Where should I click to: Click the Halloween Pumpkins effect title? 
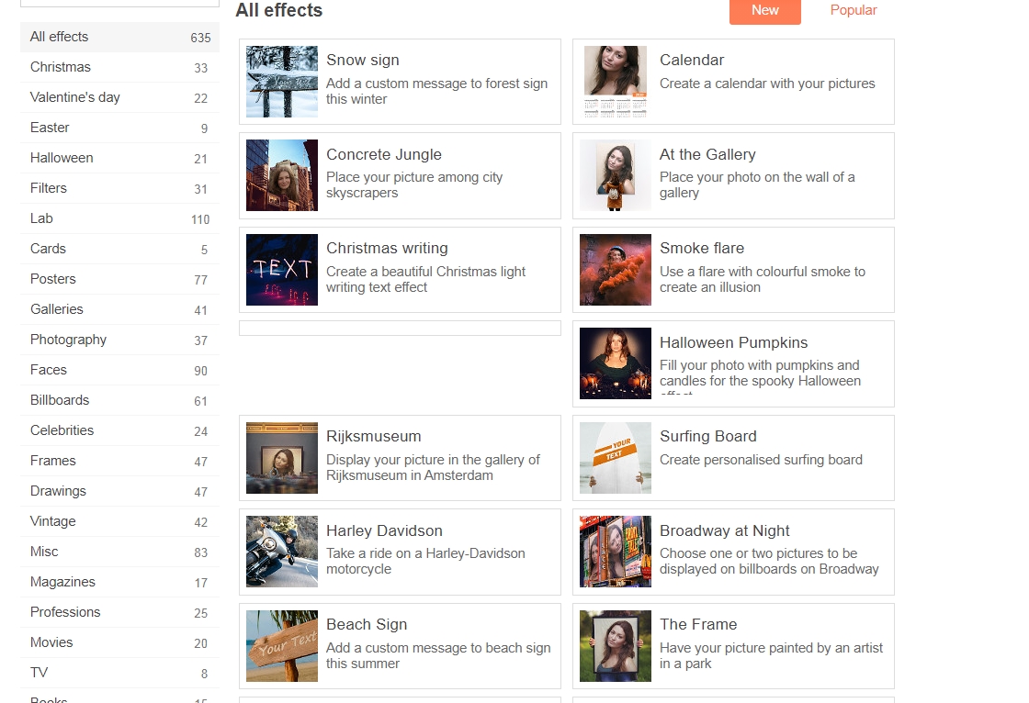coord(733,342)
